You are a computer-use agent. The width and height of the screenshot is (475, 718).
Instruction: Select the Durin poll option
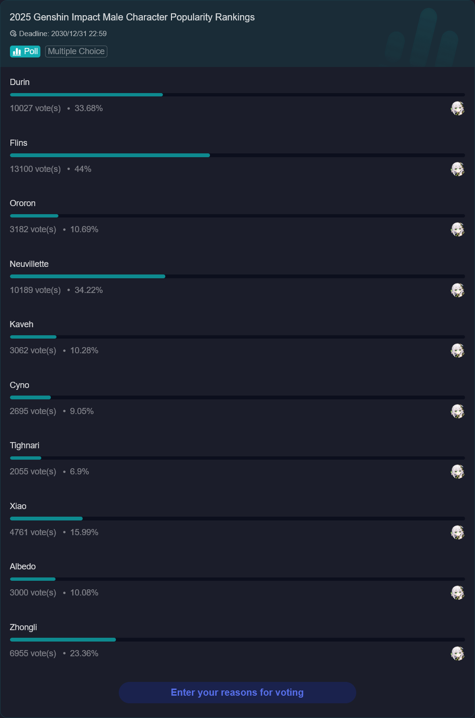20,82
